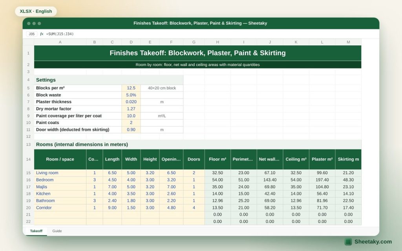402x251 pixels.
Task: Click Blocks per m² value 12.5
Action: 131,88
